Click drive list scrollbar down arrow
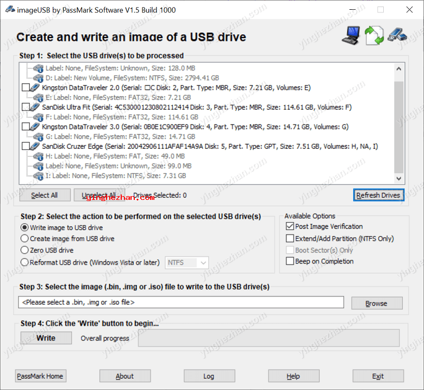This screenshot has height=390, width=424. 399,178
